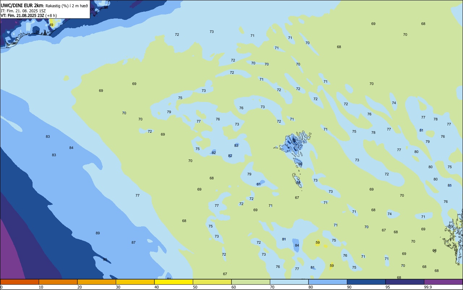The height and width of the screenshot is (290, 463).
Task: Click the pale yellow 50–60 legend swatch
Action: click(212, 282)
